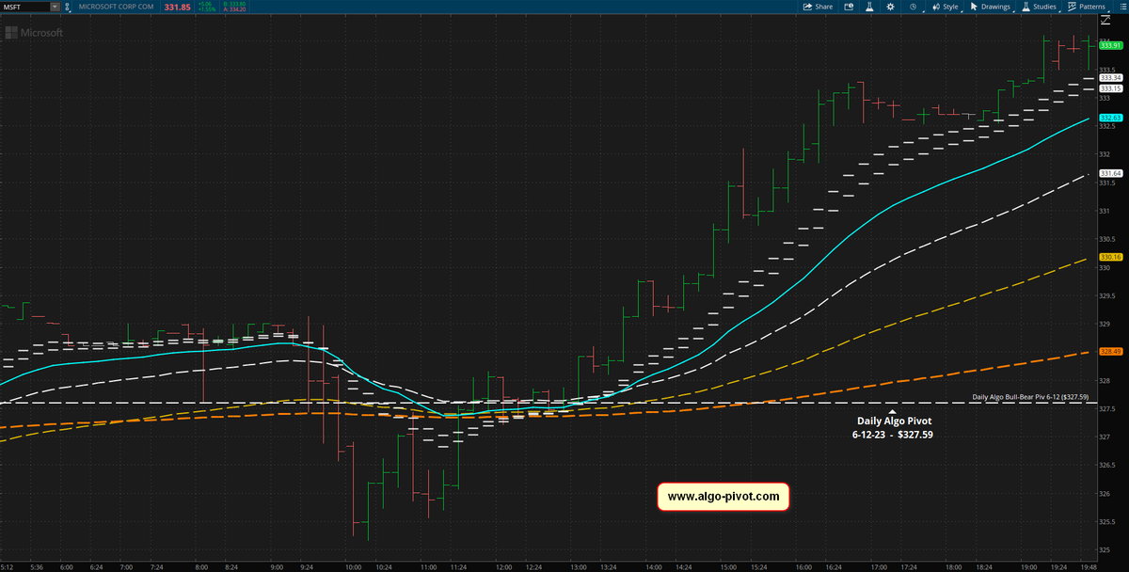Click the MICROSOFT CORP COM description text
The image size is (1129, 572).
[x=116, y=7]
